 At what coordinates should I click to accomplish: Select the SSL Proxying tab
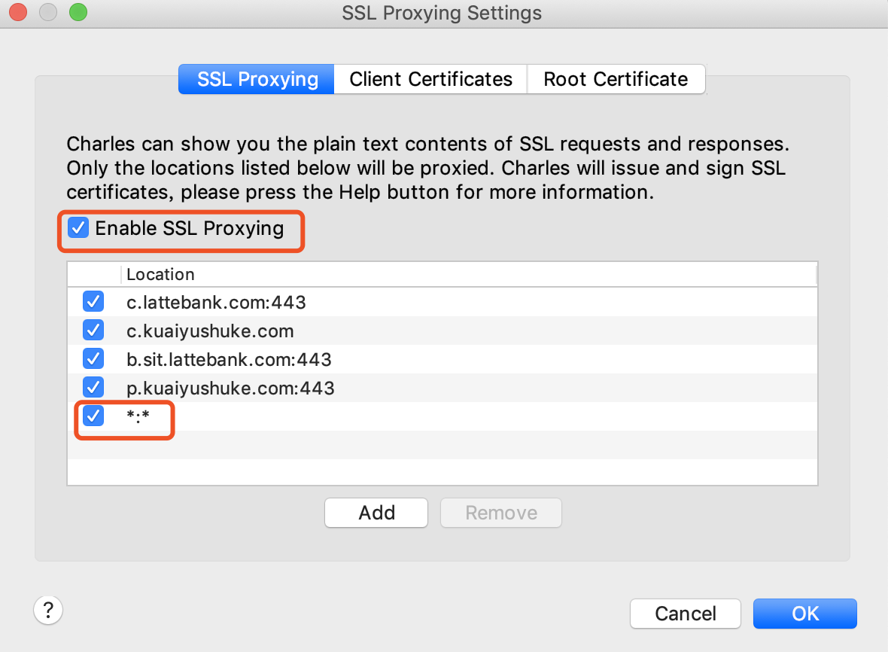[257, 79]
